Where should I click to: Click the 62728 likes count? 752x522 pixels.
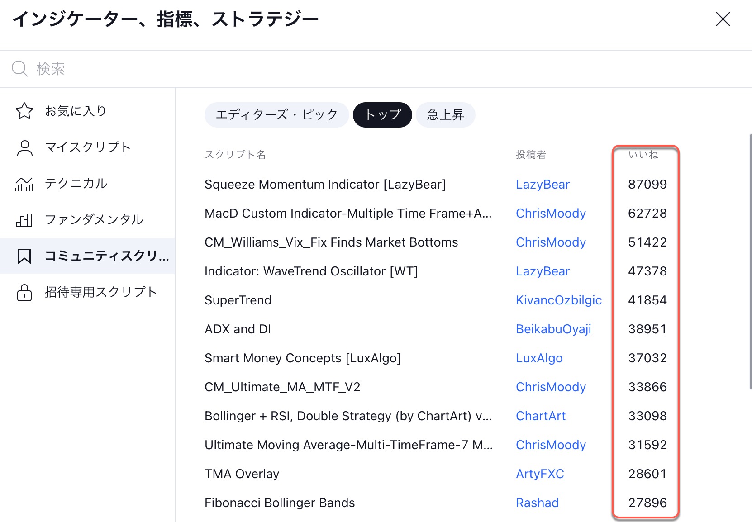coord(647,214)
